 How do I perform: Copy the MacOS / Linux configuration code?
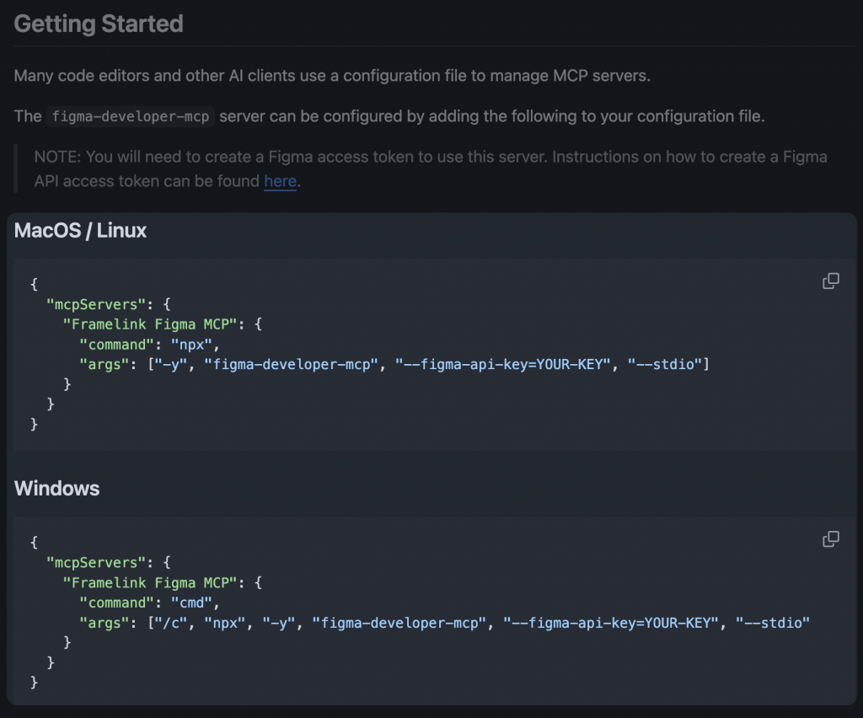coord(830,281)
